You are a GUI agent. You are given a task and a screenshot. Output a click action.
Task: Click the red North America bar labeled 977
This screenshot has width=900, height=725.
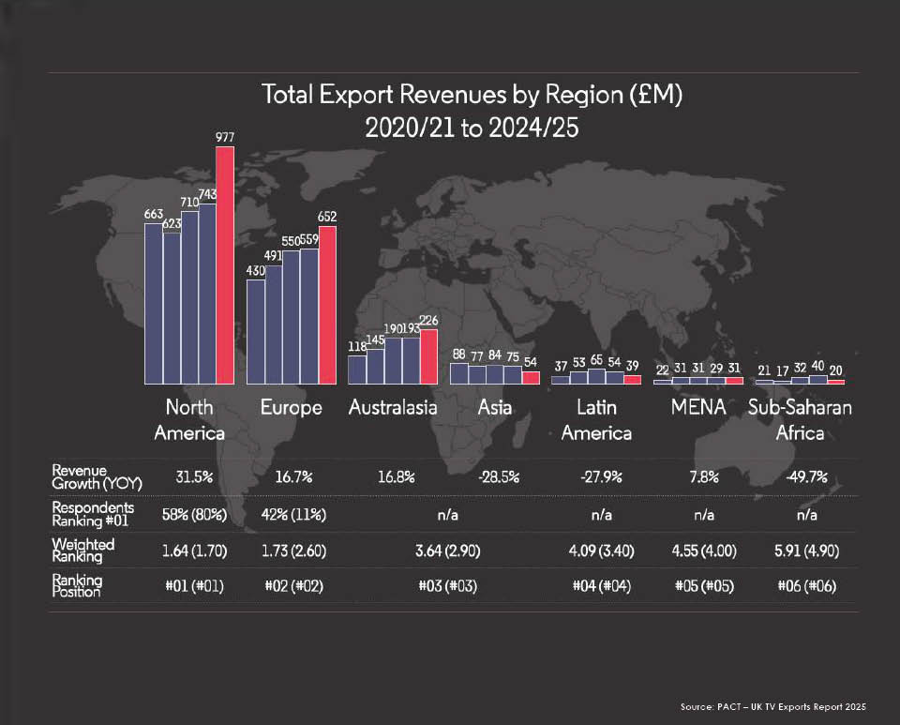click(225, 265)
